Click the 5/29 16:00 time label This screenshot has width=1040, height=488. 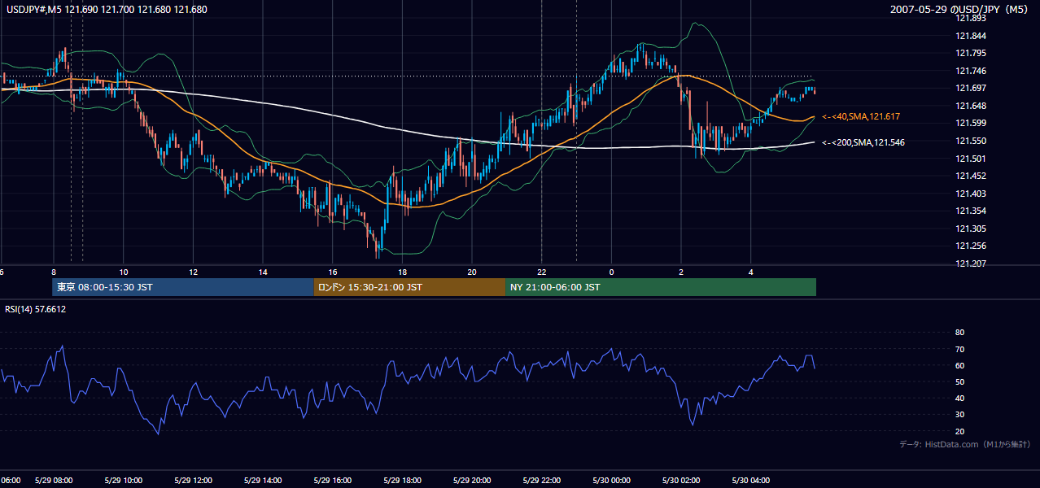click(333, 481)
